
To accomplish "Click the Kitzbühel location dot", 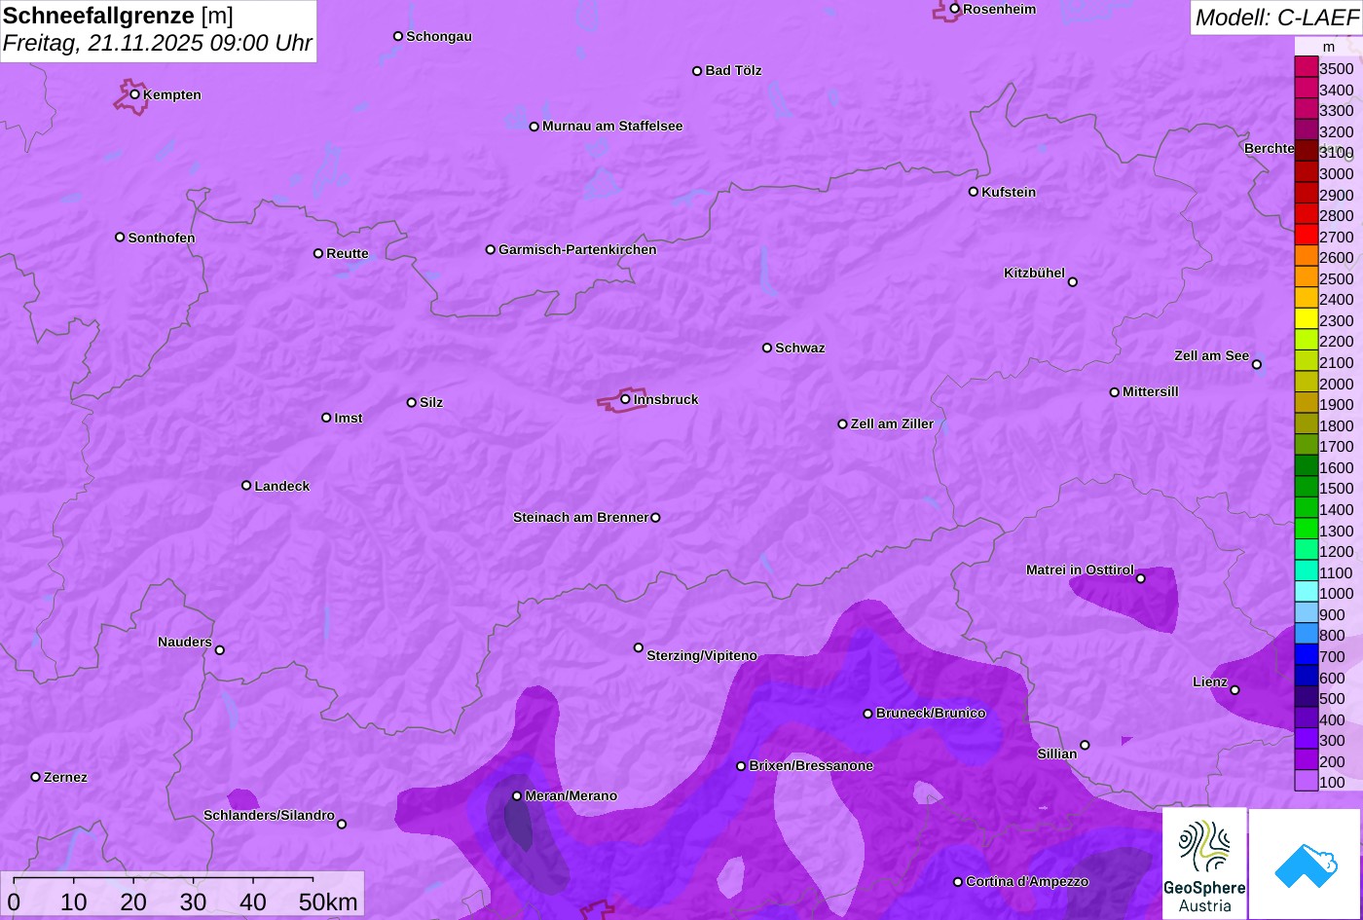I will (x=1072, y=282).
